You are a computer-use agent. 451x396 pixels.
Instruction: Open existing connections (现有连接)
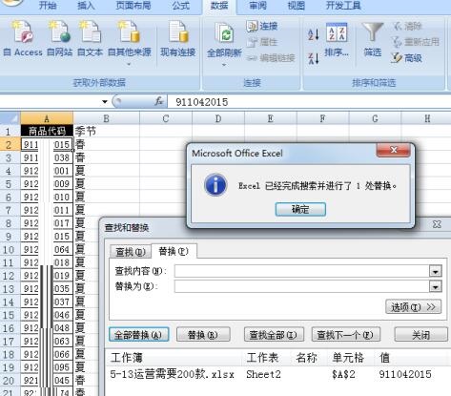coord(178,37)
